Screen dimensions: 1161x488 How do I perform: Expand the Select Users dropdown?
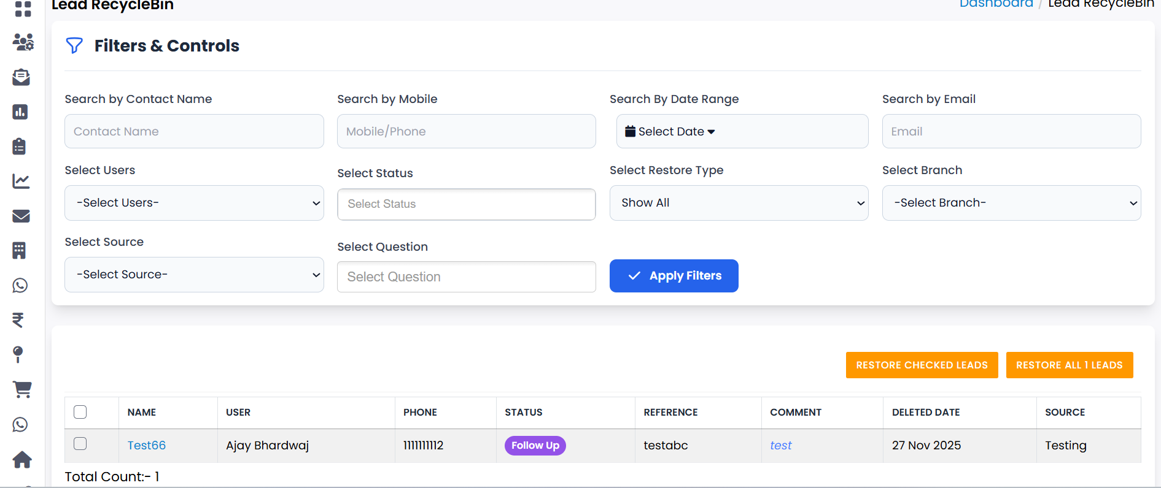coord(194,203)
